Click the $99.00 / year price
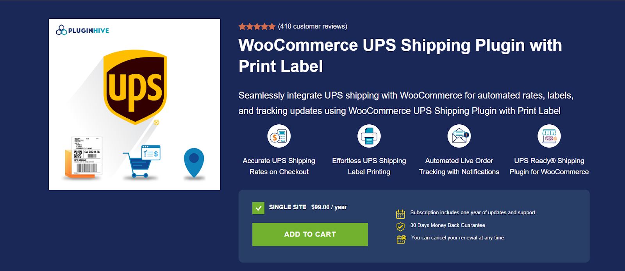Image resolution: width=625 pixels, height=271 pixels. point(329,207)
